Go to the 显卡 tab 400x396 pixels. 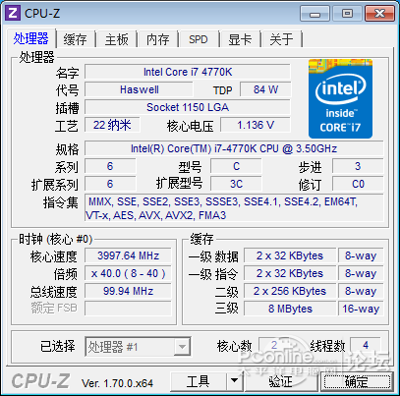tap(240, 40)
